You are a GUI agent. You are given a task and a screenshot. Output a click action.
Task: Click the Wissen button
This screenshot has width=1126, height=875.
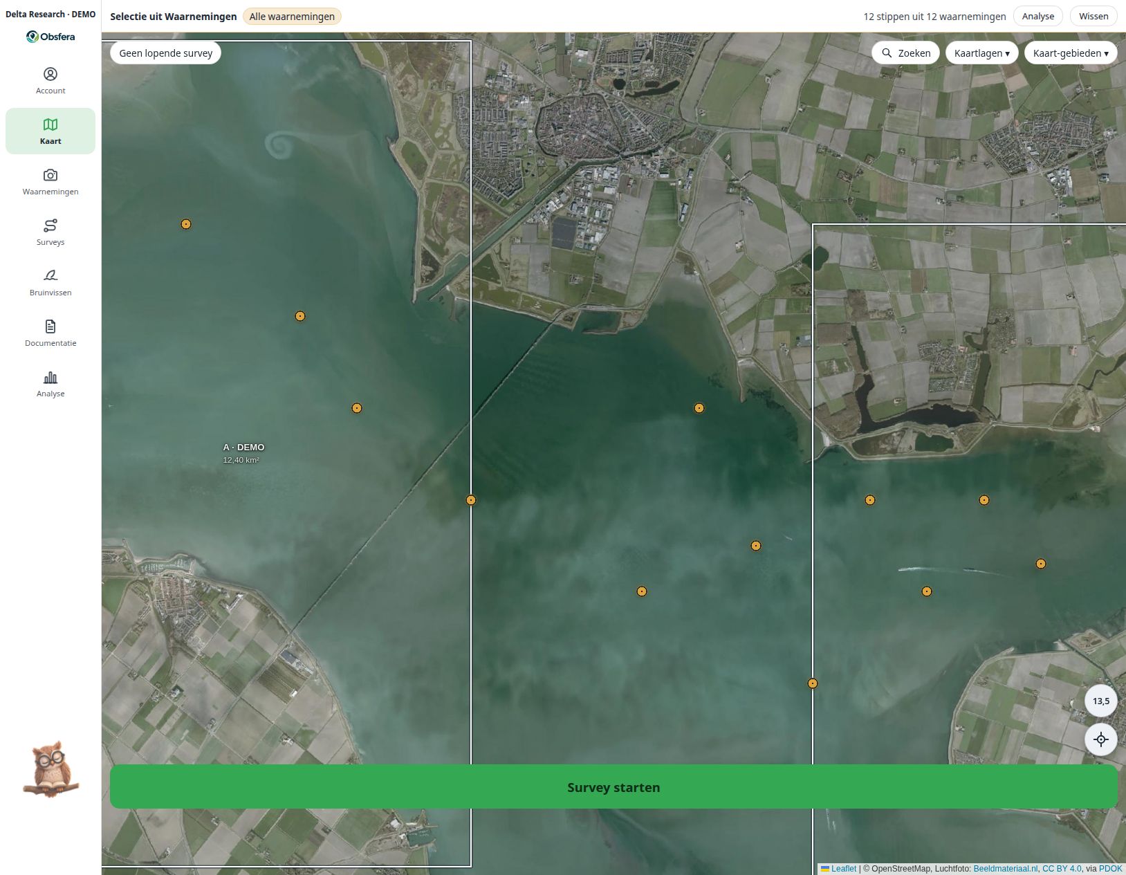[1093, 17]
